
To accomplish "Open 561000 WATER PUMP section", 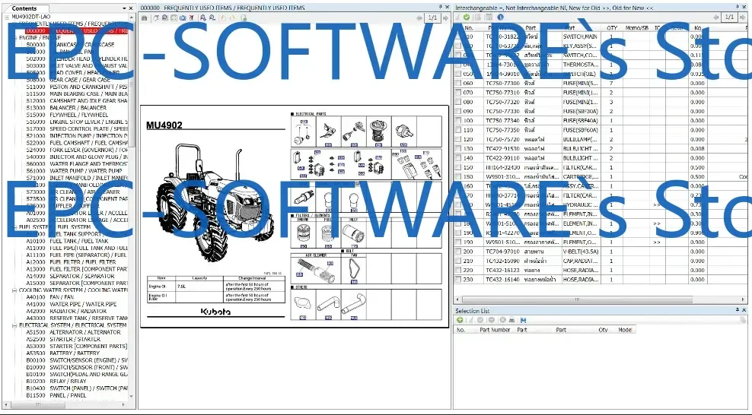I will point(74,171).
